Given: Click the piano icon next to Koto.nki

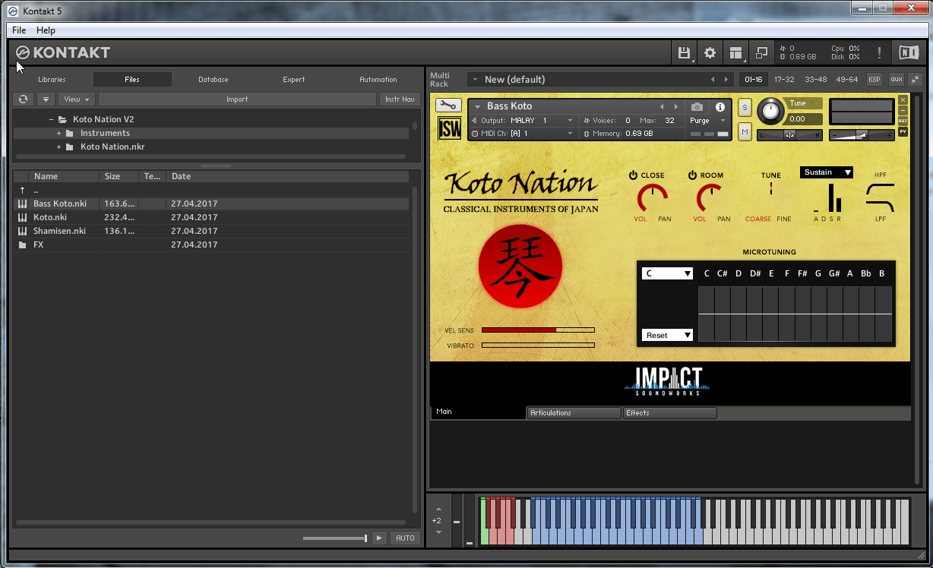Looking at the screenshot, I should pos(22,217).
